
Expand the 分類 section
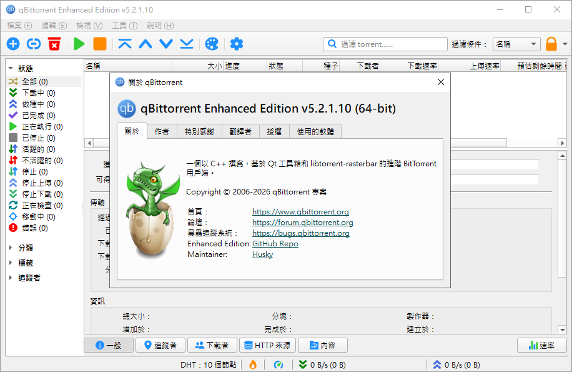pos(11,248)
